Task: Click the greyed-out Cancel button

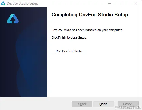Action: coord(128,104)
